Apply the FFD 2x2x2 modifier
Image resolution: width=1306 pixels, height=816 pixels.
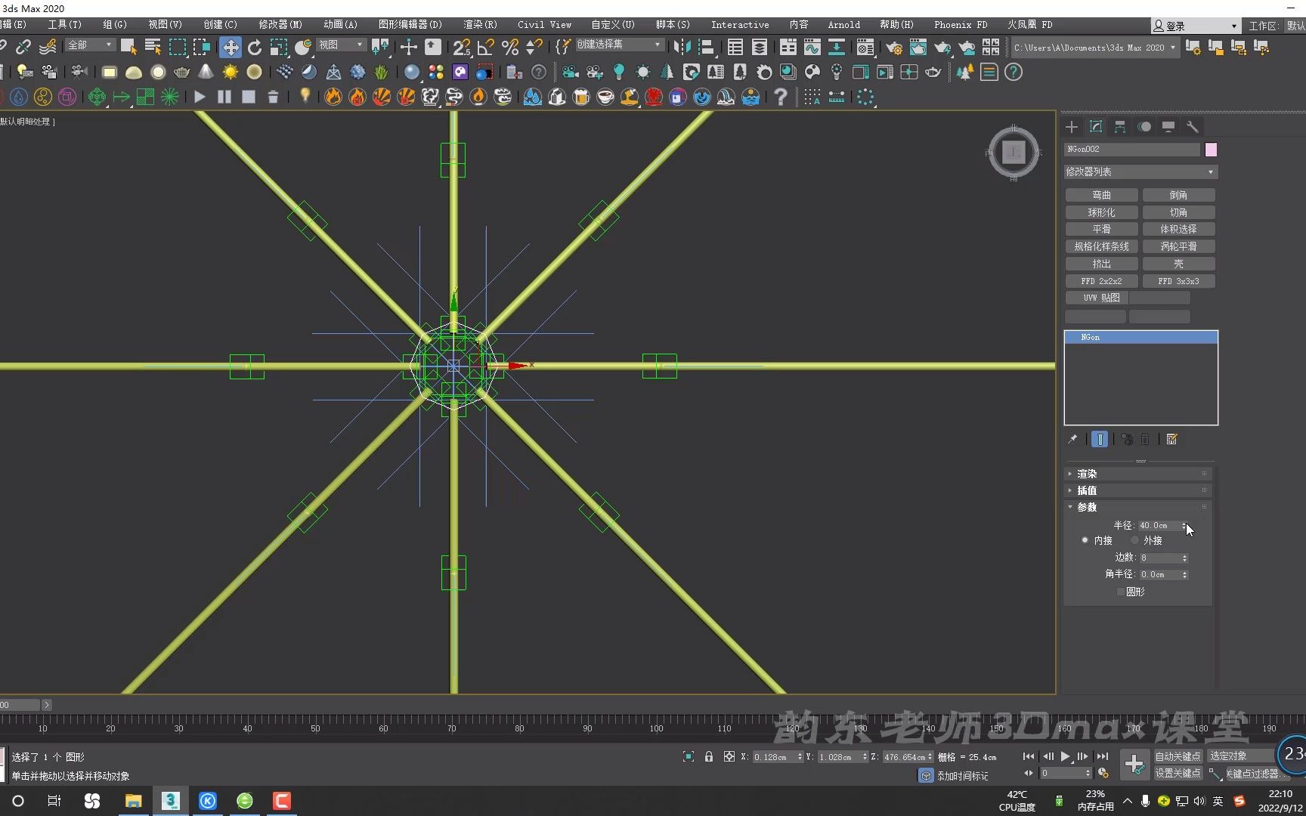pyautogui.click(x=1101, y=280)
